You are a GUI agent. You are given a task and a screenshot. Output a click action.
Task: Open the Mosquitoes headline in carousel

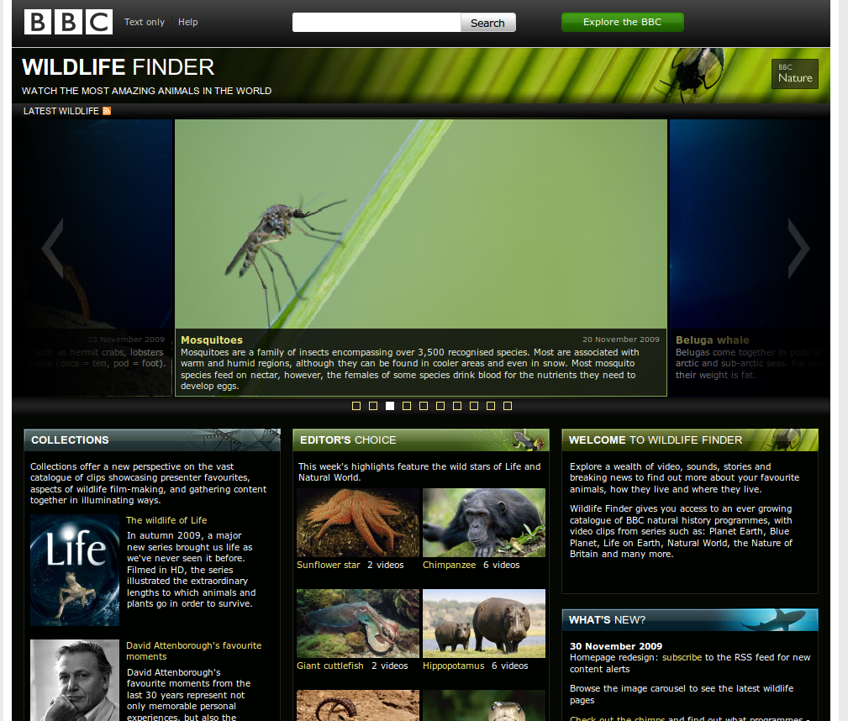coord(212,340)
